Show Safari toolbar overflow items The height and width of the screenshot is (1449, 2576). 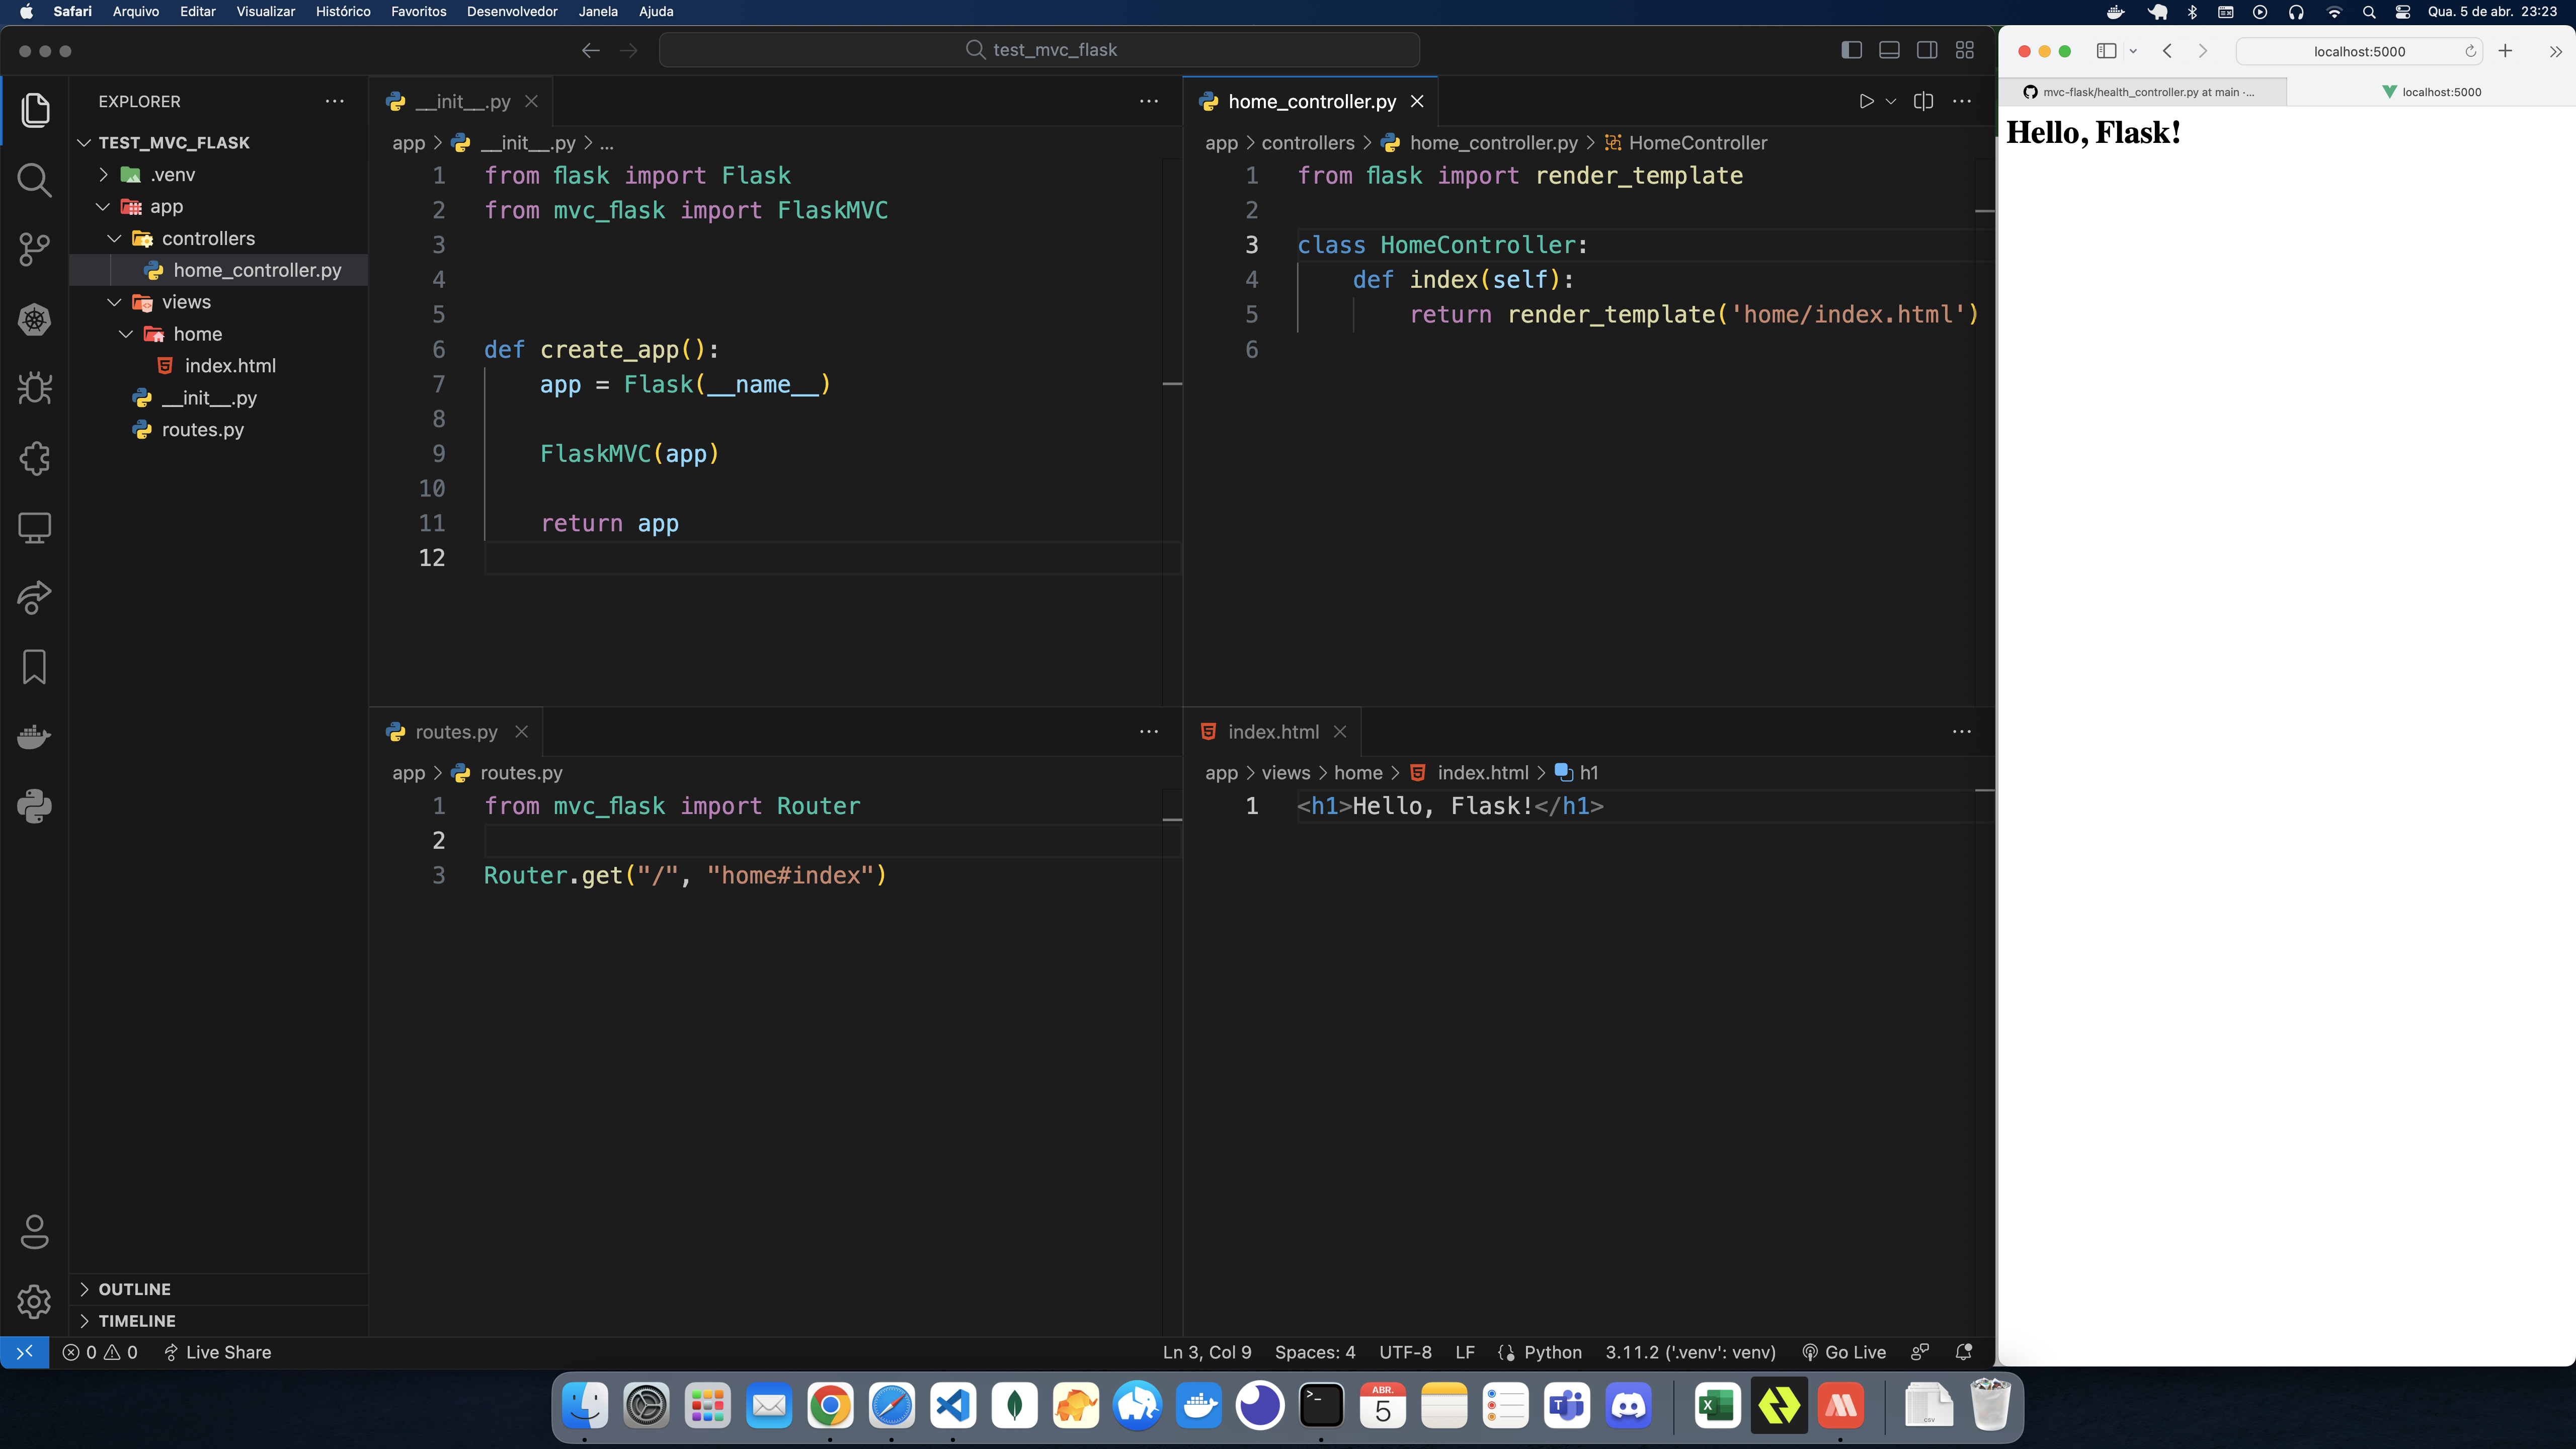point(2555,51)
